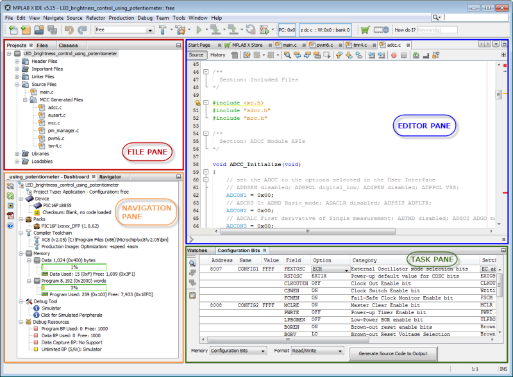513x377 pixels.
Task: Open the Debug menu
Action: [145, 18]
